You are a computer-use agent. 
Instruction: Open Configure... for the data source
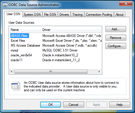pyautogui.click(x=116, y=46)
